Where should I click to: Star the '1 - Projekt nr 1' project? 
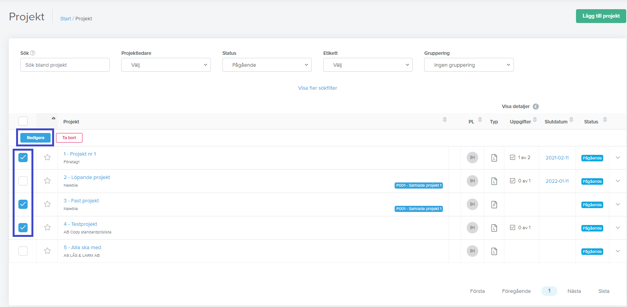click(47, 157)
